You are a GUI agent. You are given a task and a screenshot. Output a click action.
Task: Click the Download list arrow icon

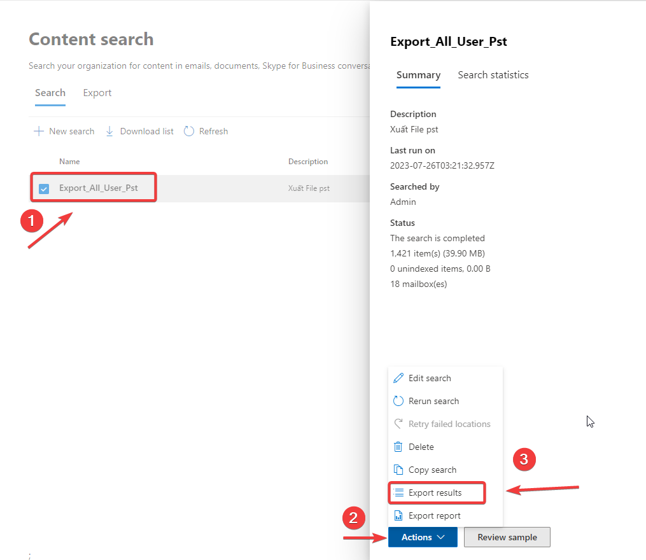109,131
